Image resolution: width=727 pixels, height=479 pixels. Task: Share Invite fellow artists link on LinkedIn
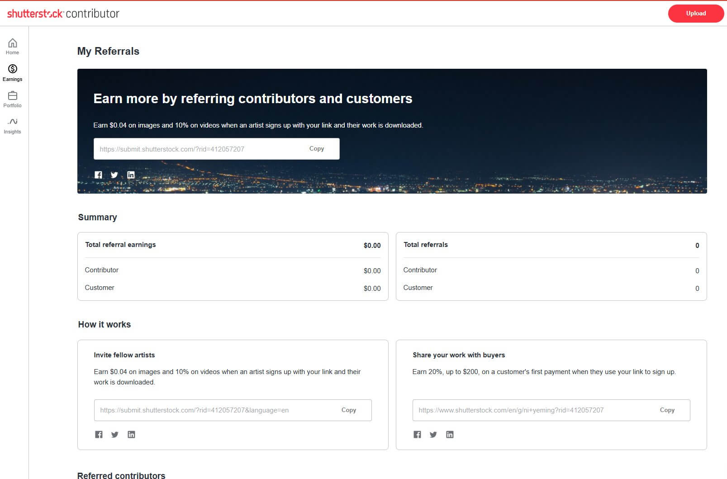(131, 435)
